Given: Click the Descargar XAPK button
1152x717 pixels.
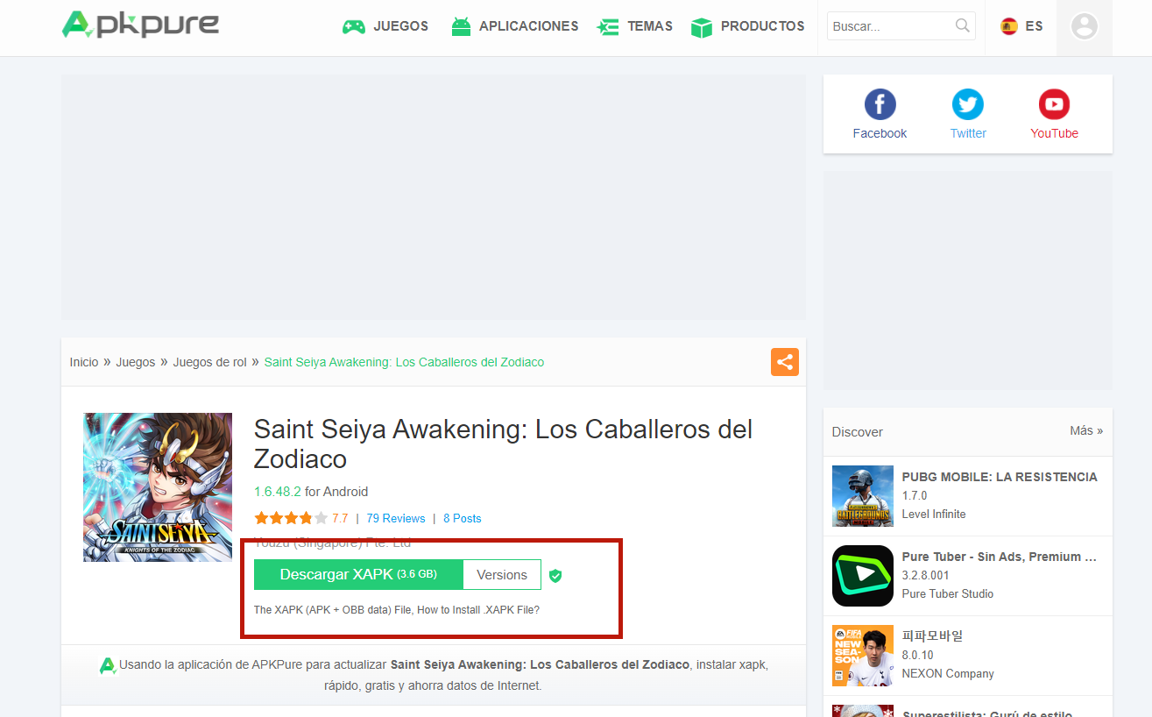Looking at the screenshot, I should pyautogui.click(x=357, y=575).
